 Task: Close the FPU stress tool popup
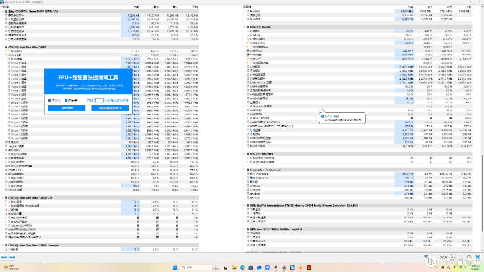[129, 72]
